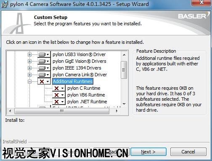Image resolution: width=212 pixels, height=161 pixels.
Task: Select the pylon C Runtime feature label
Action: (84, 88)
